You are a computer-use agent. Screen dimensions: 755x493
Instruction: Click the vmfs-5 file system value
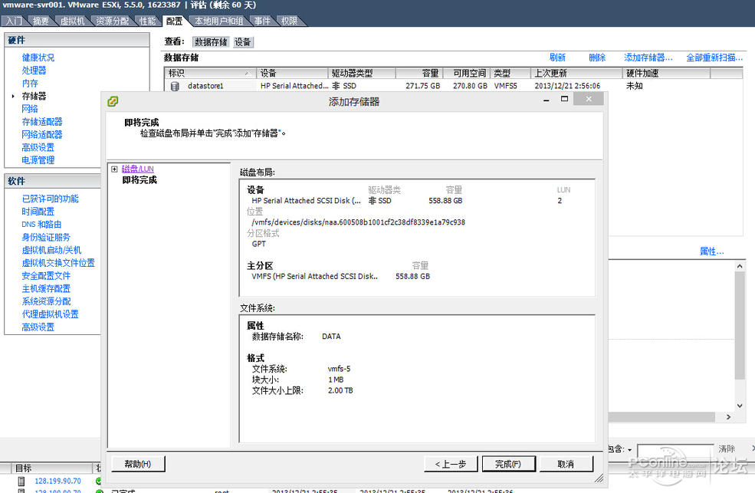(339, 369)
